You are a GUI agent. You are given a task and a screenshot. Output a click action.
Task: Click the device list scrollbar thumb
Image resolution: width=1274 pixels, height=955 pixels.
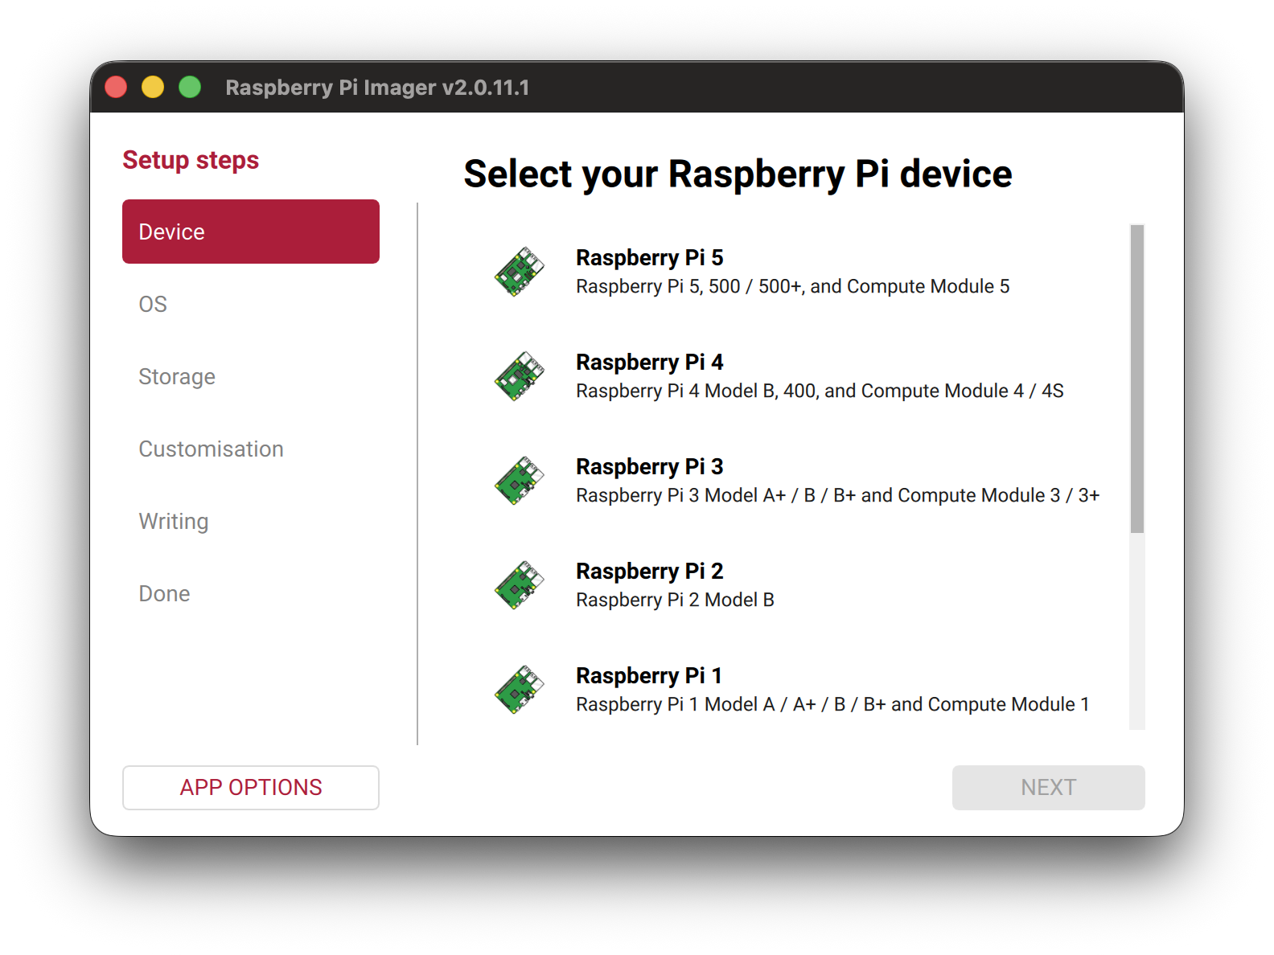(1136, 379)
